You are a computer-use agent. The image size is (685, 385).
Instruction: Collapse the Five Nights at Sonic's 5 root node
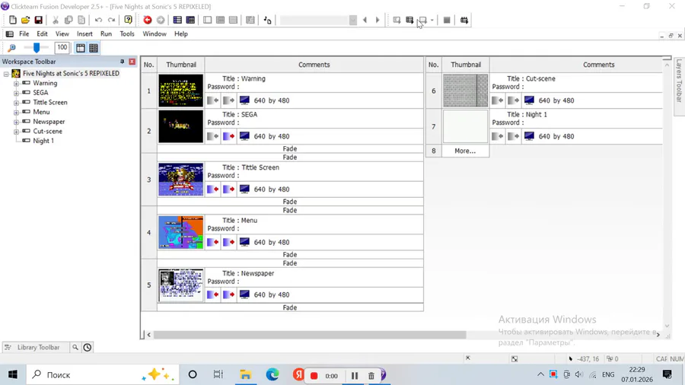coord(6,74)
